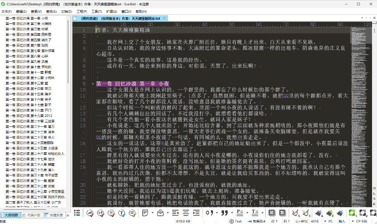
Task: Open the CP 936 encoding dropdown
Action: point(353,222)
